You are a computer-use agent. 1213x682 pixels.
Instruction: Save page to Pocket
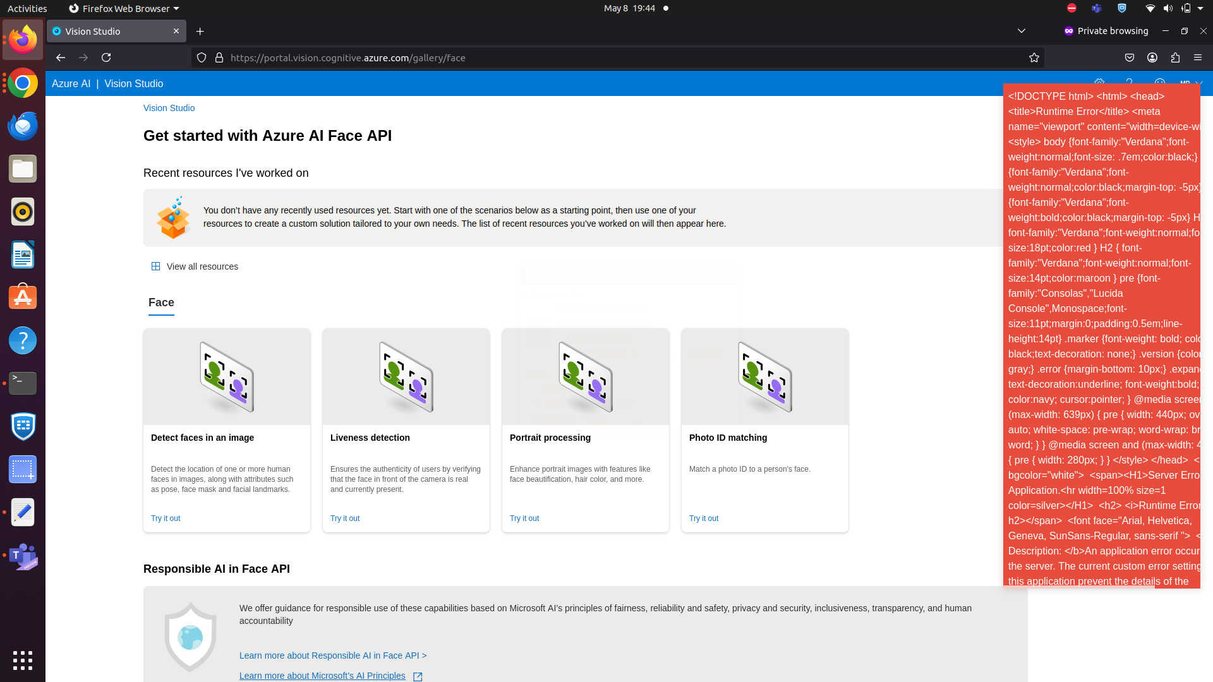pyautogui.click(x=1130, y=57)
